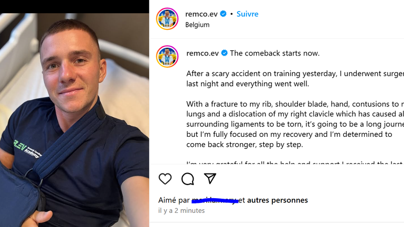Open the crossed-out liker's username

tap(215, 200)
